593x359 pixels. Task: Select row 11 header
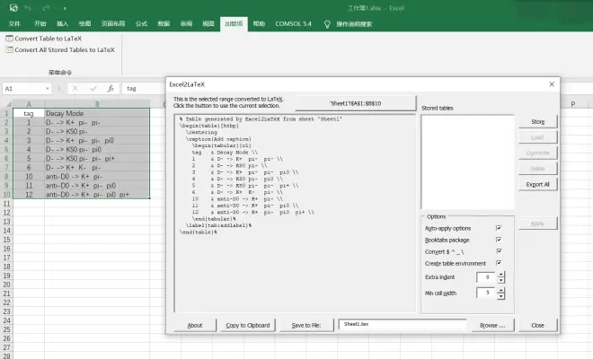6,204
